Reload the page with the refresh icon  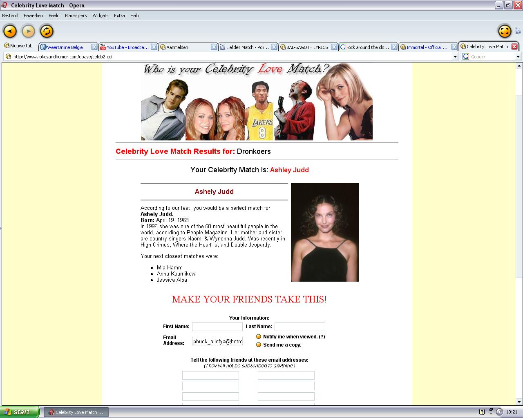point(47,31)
